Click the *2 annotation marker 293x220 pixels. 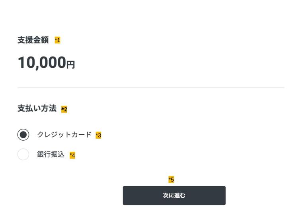[x=64, y=109]
